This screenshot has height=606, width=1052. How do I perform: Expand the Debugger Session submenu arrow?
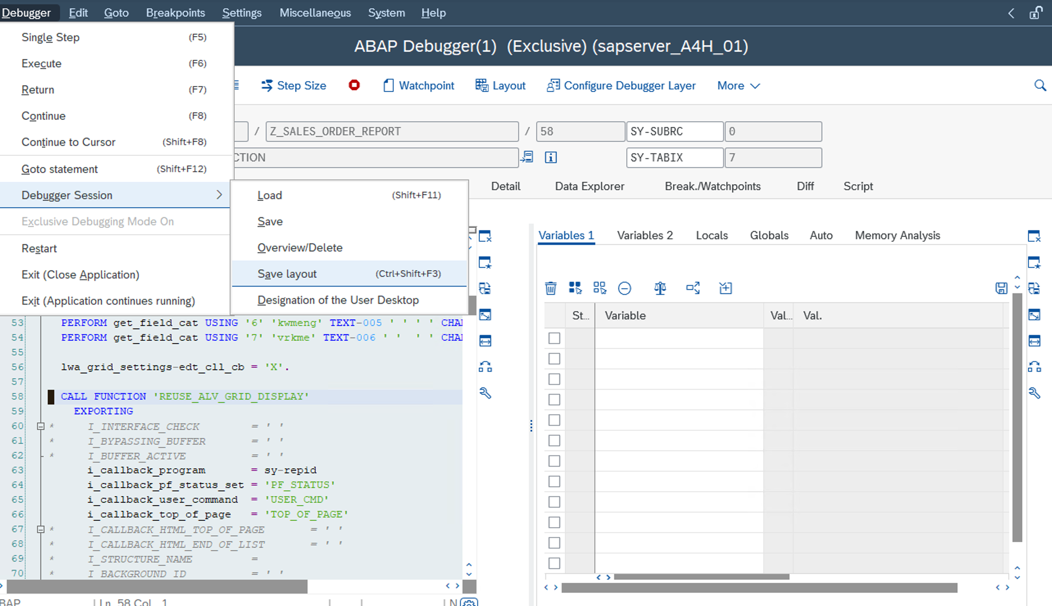219,195
